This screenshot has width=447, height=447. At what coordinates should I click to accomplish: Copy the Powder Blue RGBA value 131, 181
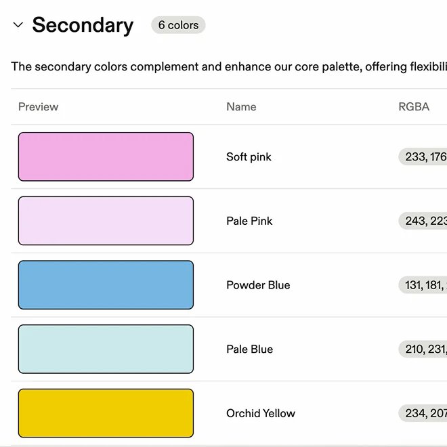423,284
